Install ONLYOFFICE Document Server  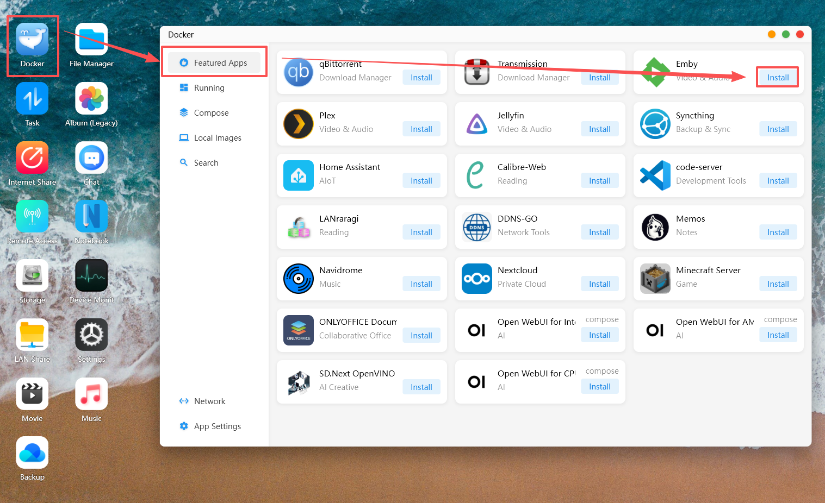[421, 335]
